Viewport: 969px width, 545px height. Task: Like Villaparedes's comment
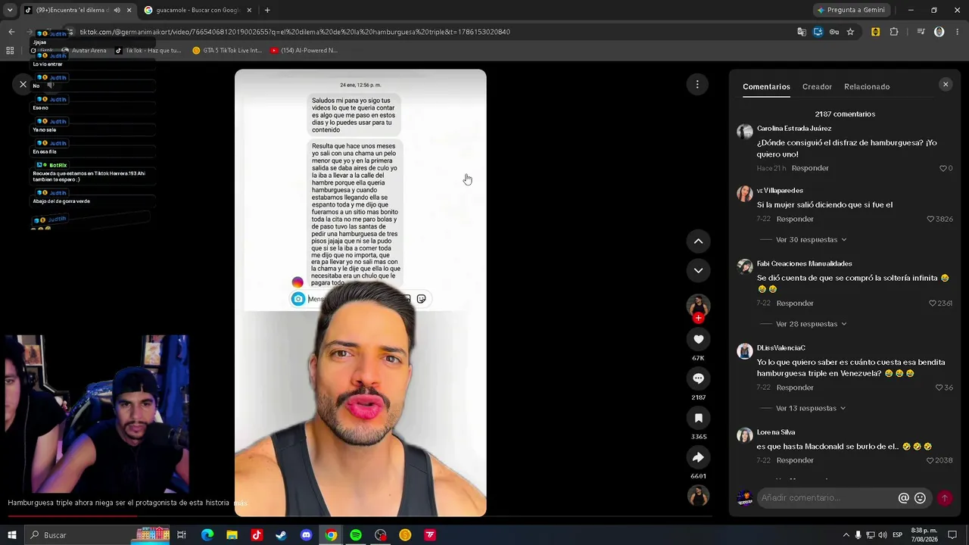click(x=931, y=219)
